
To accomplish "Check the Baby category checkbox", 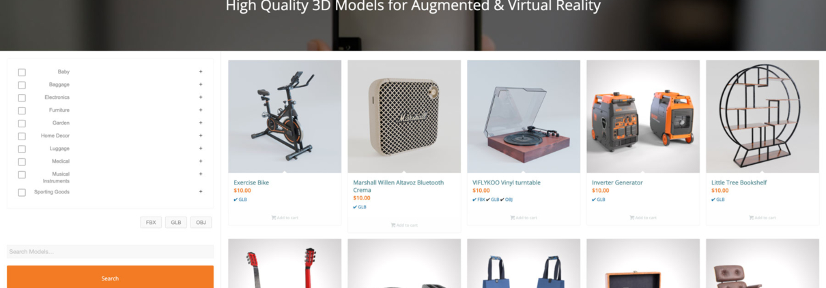I will click(22, 72).
